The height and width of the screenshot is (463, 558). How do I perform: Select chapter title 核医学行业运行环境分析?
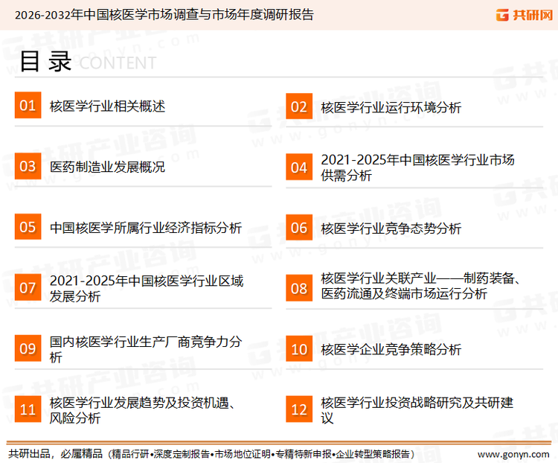click(x=391, y=107)
